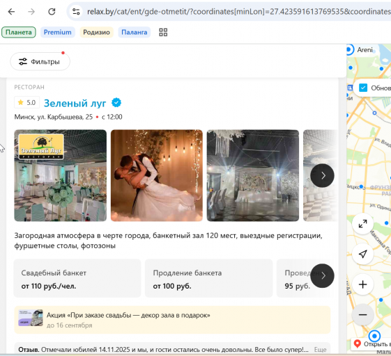Go back using browser back arrow
391x356 pixels.
pos(11,11)
